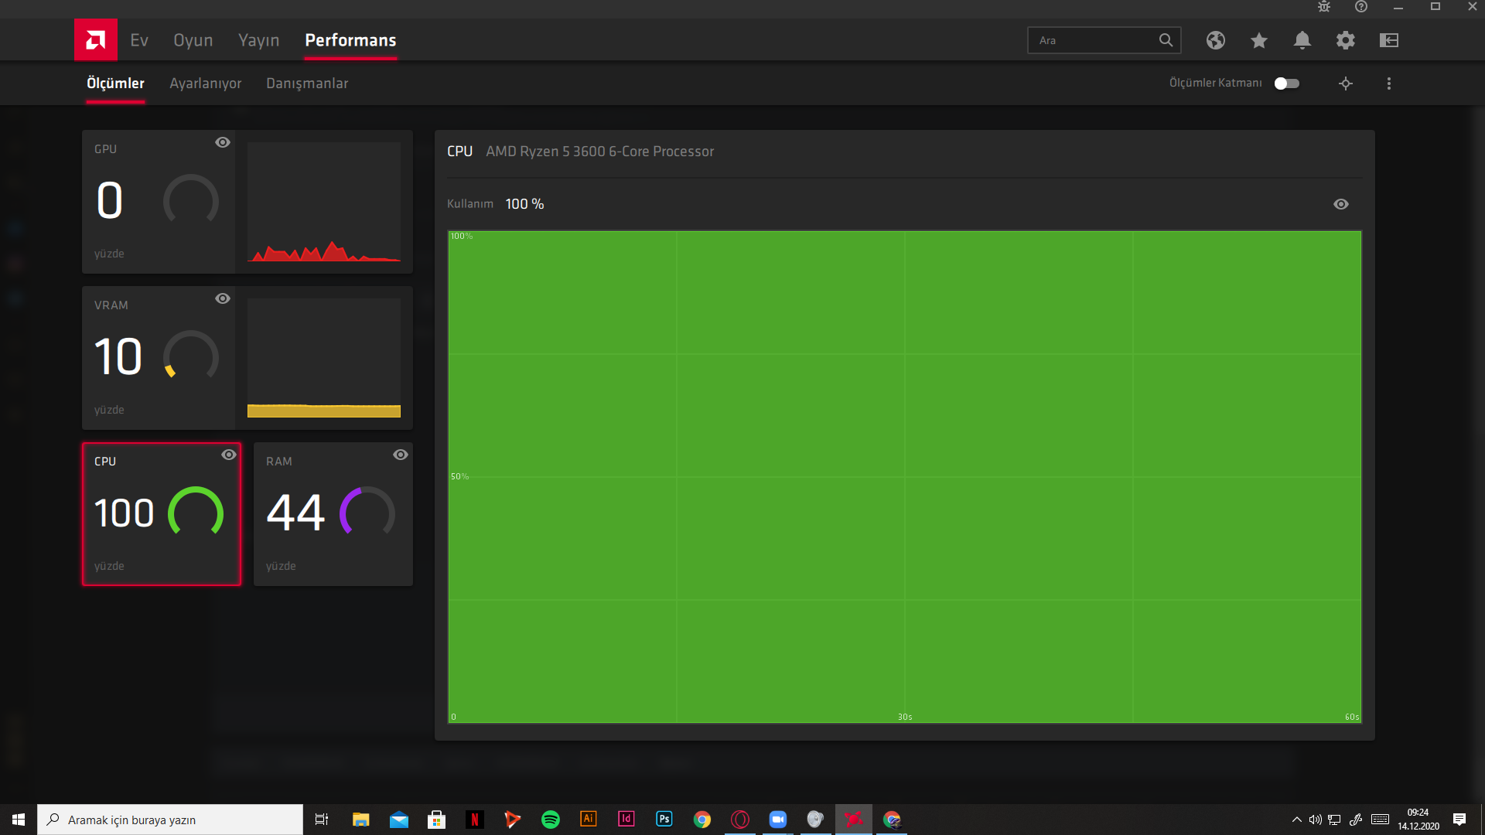
Task: Open the taskbar clock and date
Action: (x=1418, y=820)
